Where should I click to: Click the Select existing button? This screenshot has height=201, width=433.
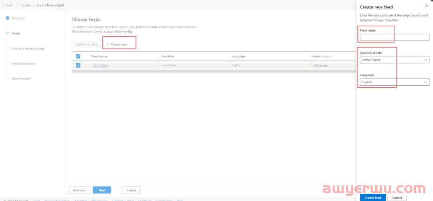pyautogui.click(x=87, y=44)
